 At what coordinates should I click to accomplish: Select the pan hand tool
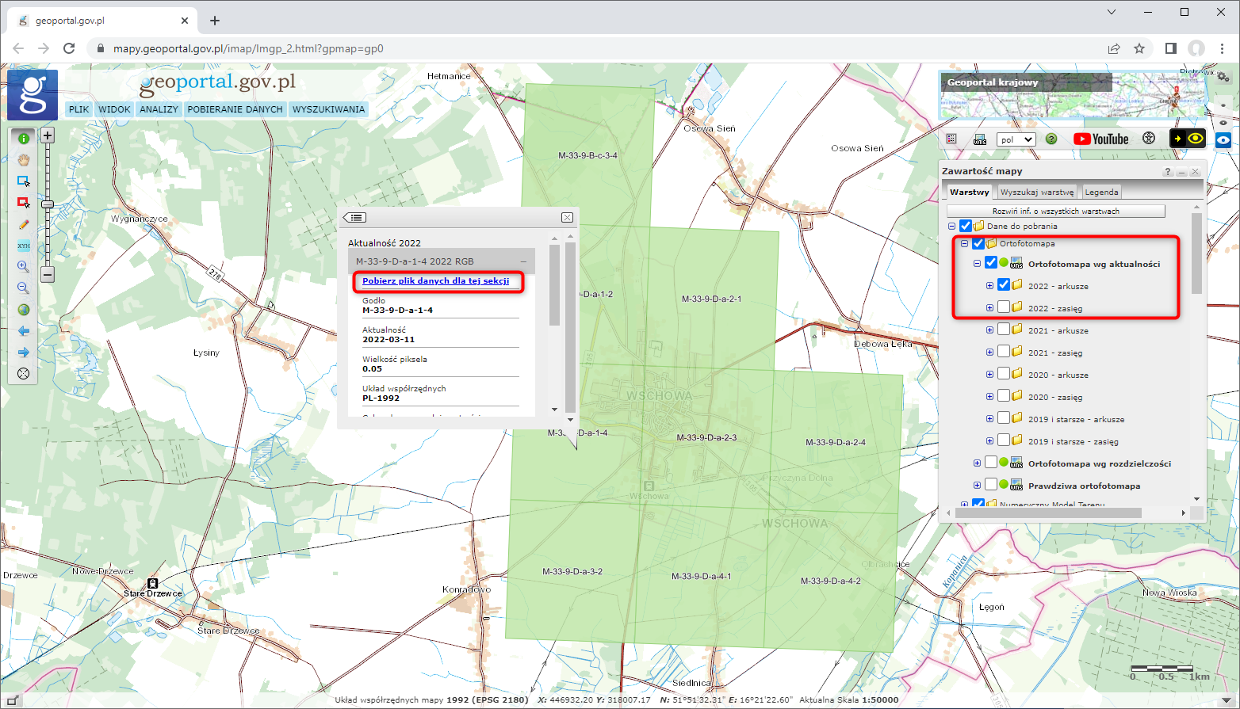[x=23, y=160]
